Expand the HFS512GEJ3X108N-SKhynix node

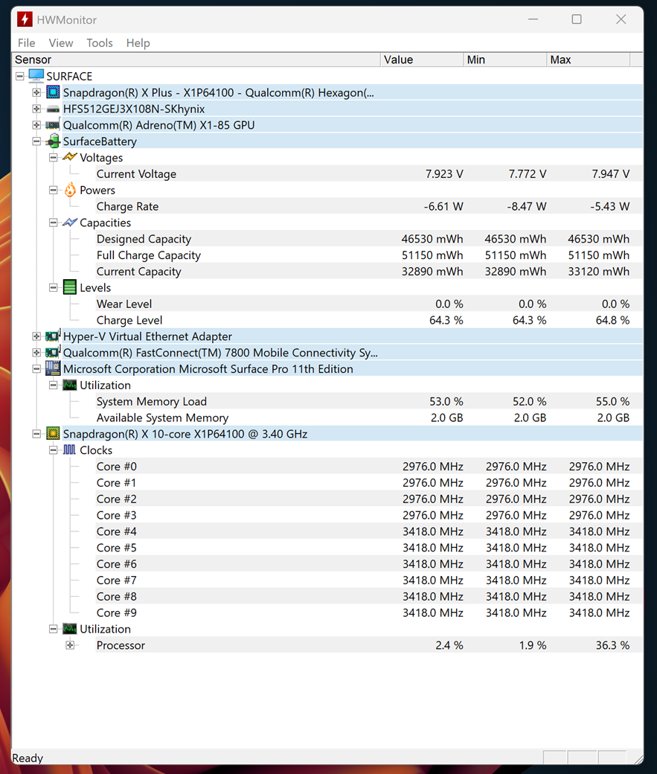36,109
